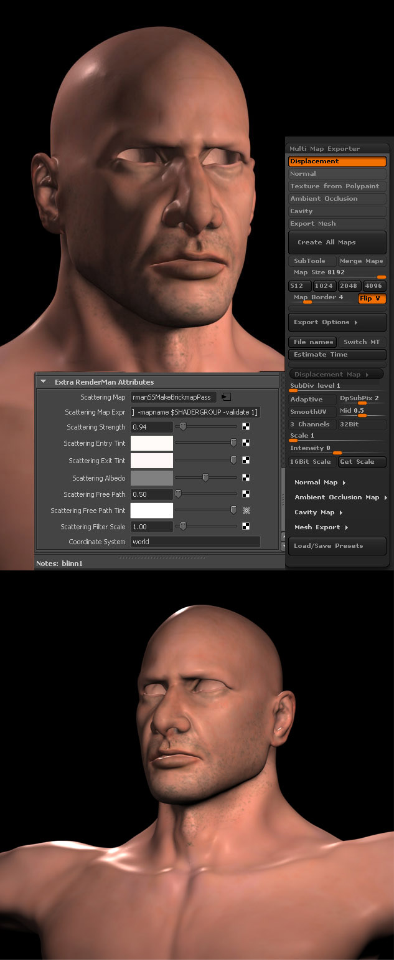
Task: Click the Scattering Map Expr field
Action: tap(195, 412)
